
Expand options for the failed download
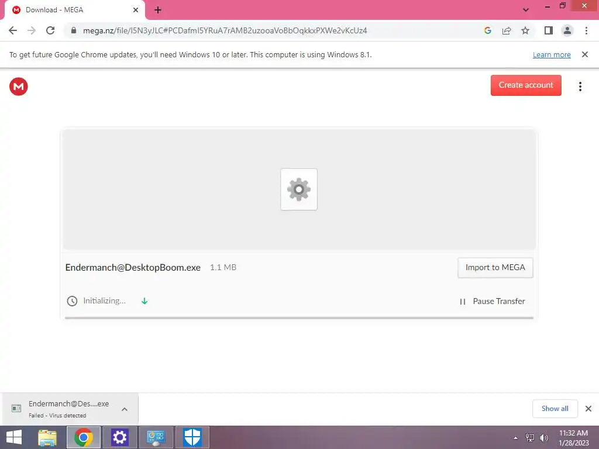[125, 409]
